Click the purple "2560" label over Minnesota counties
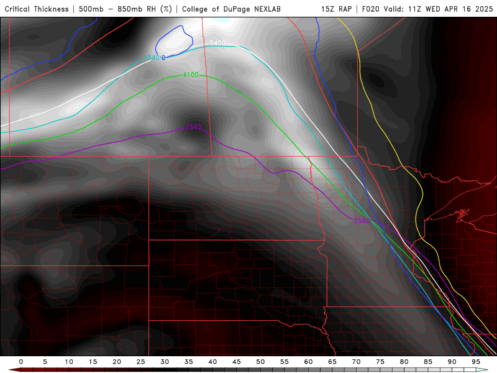 362,221
